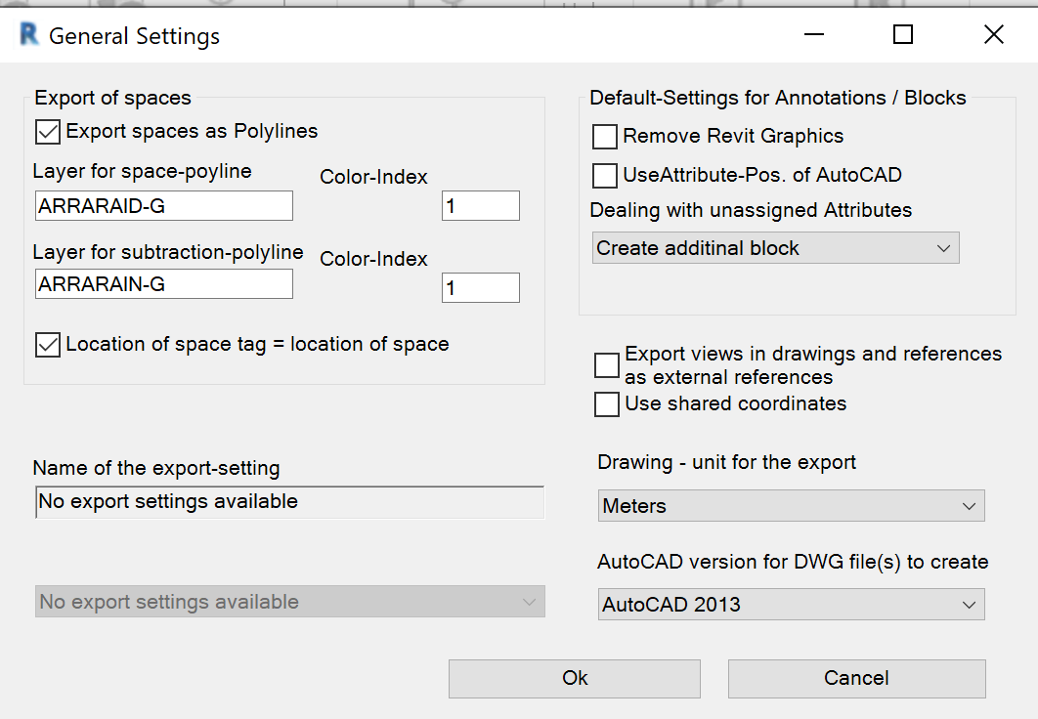This screenshot has width=1038, height=719.
Task: Maximize the General Settings window
Action: point(903,35)
